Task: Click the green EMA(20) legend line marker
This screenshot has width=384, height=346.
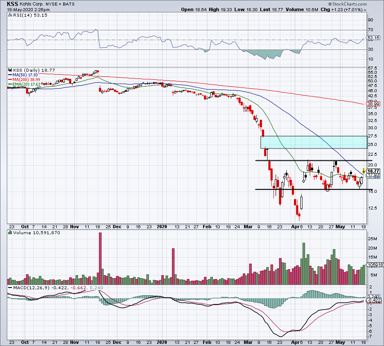Action: pyautogui.click(x=10, y=84)
